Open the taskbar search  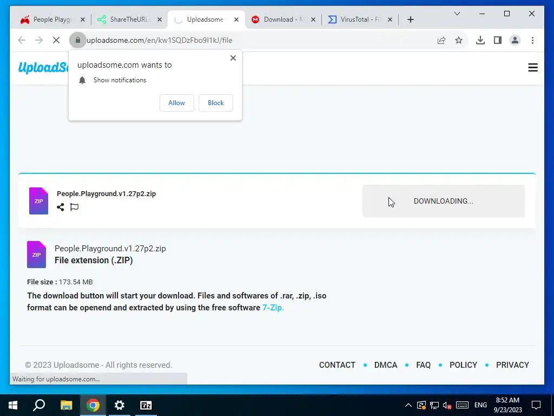[39, 405]
